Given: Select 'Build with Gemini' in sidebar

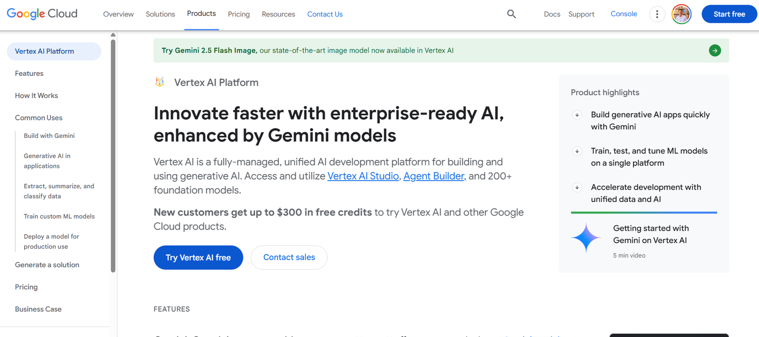Looking at the screenshot, I should [49, 136].
